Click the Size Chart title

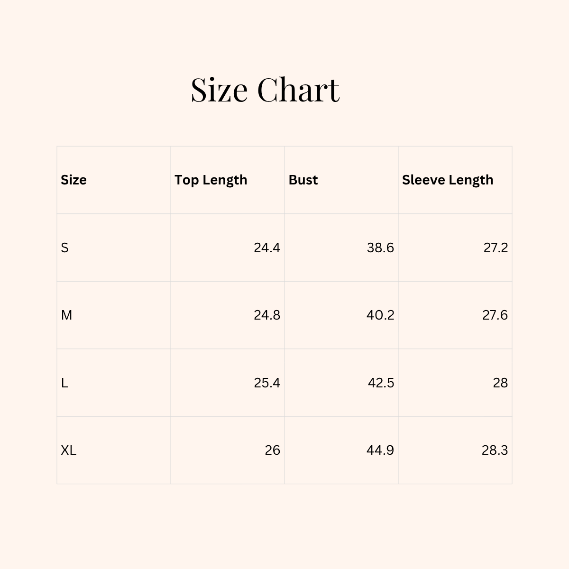265,89
